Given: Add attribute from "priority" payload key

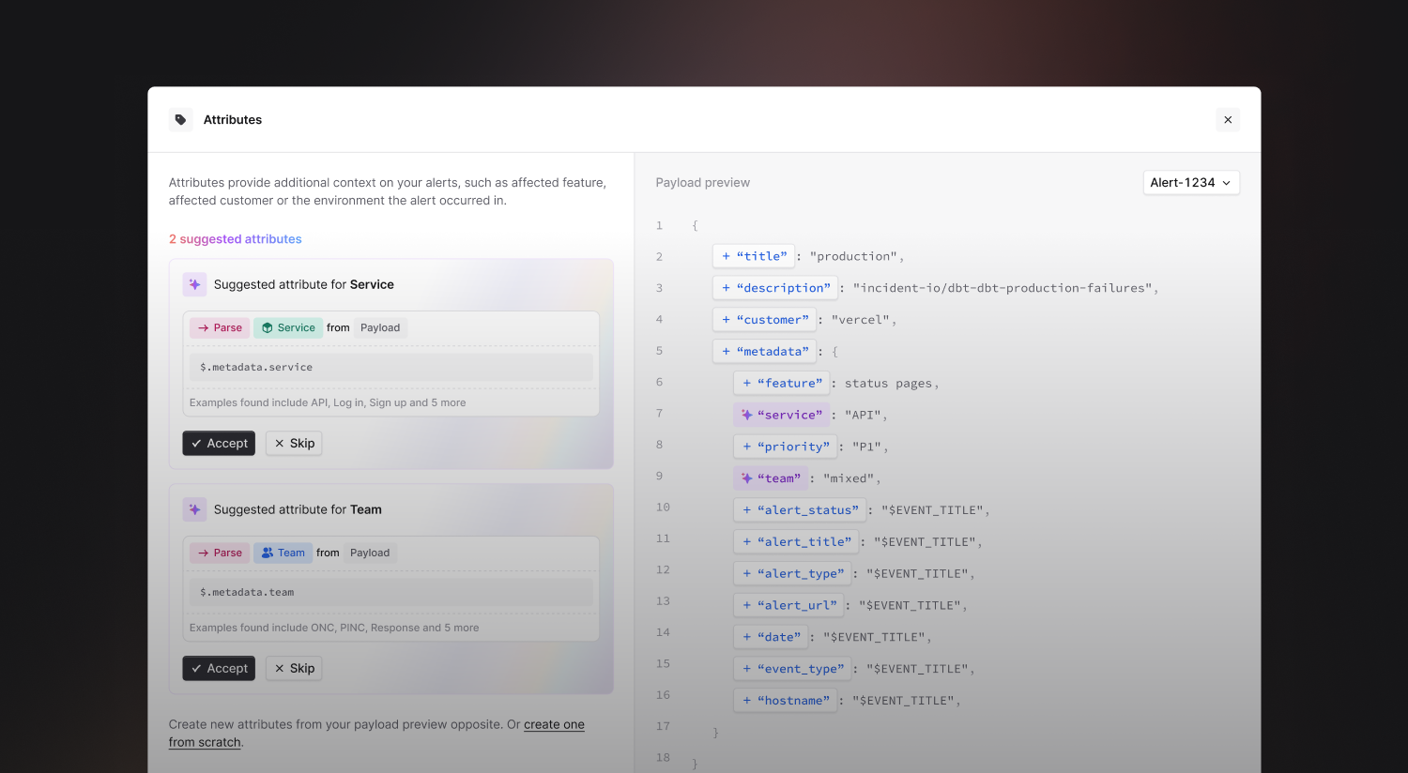Looking at the screenshot, I should pos(786,447).
